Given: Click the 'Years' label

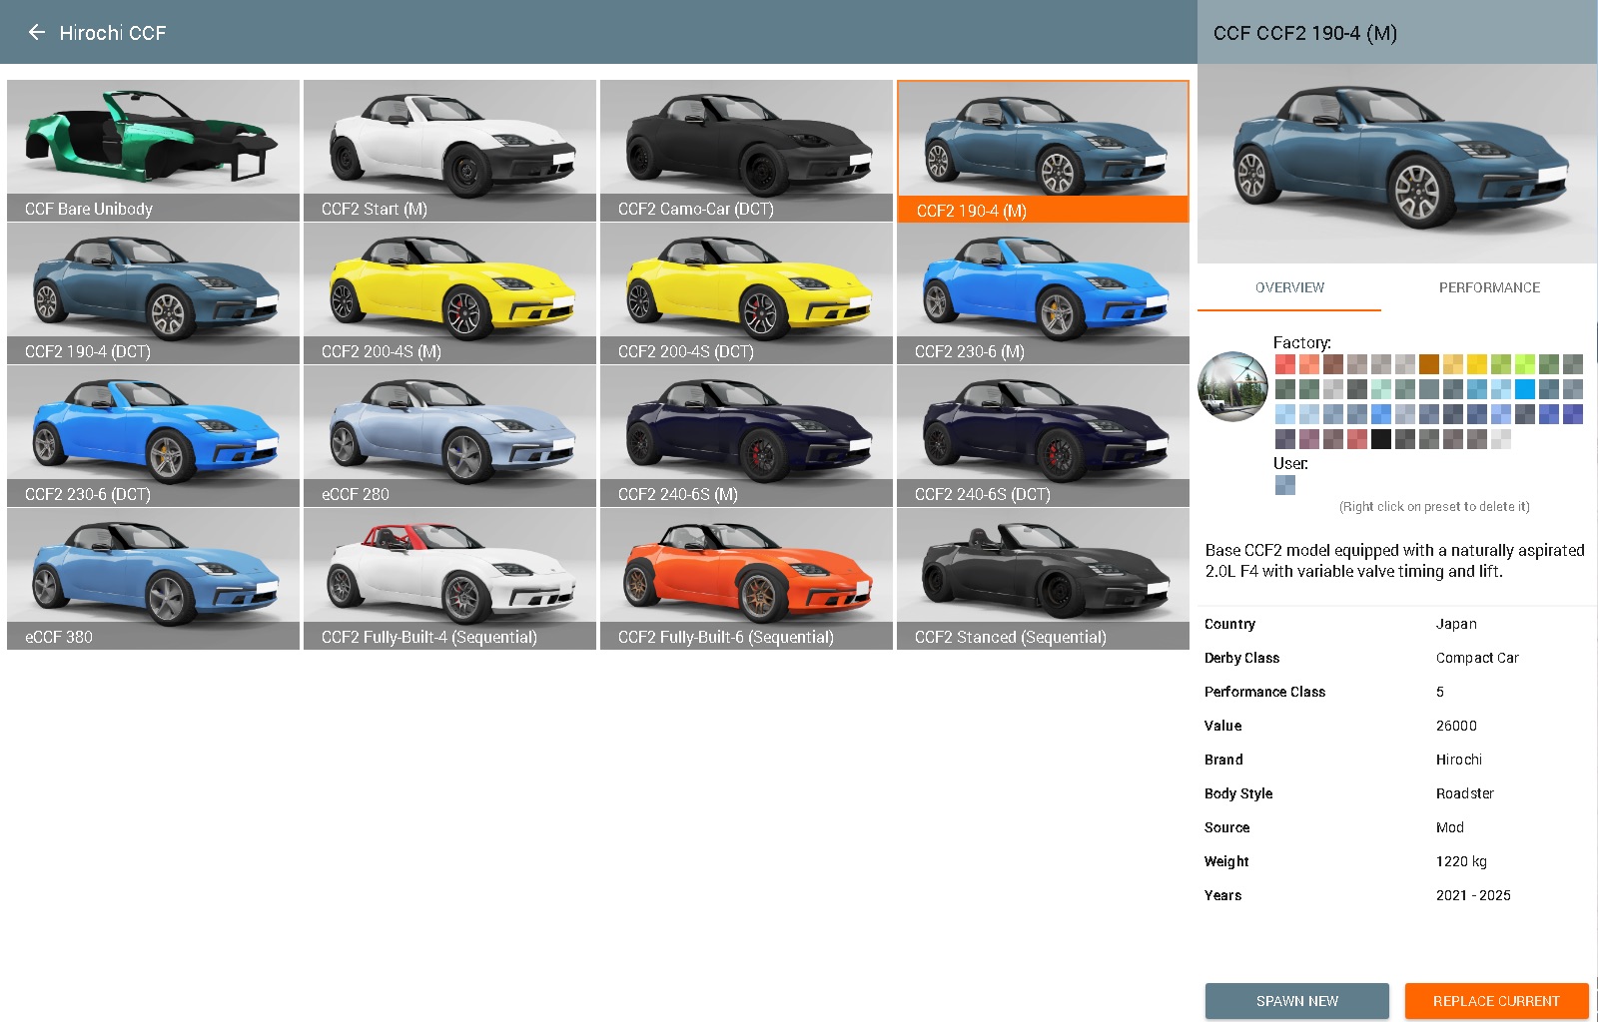Looking at the screenshot, I should click(x=1222, y=895).
